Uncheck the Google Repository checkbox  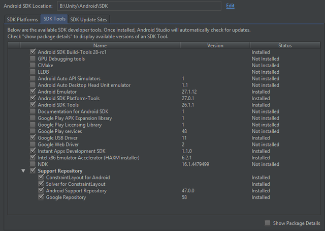[41, 197]
